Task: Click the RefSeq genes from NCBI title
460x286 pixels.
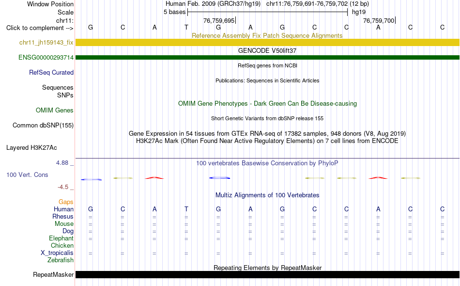Action: click(267, 65)
